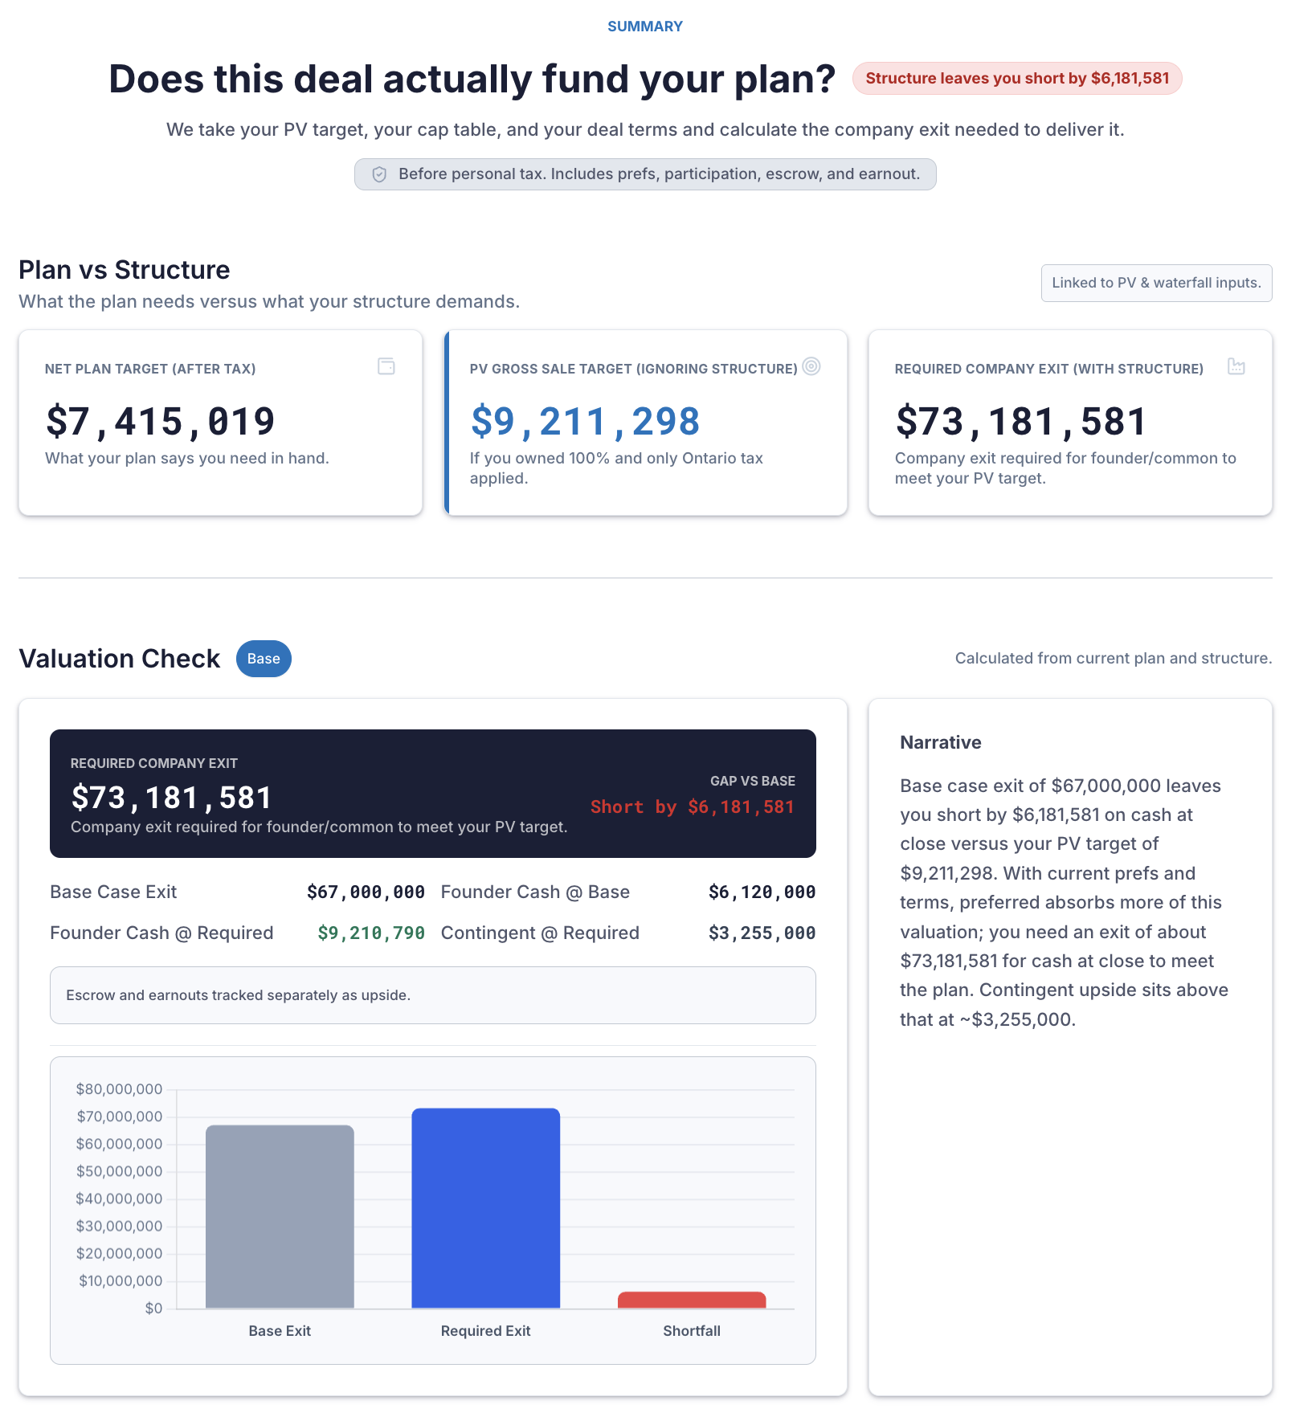Toggle the Base scenario pill on Valuation Check

click(264, 659)
